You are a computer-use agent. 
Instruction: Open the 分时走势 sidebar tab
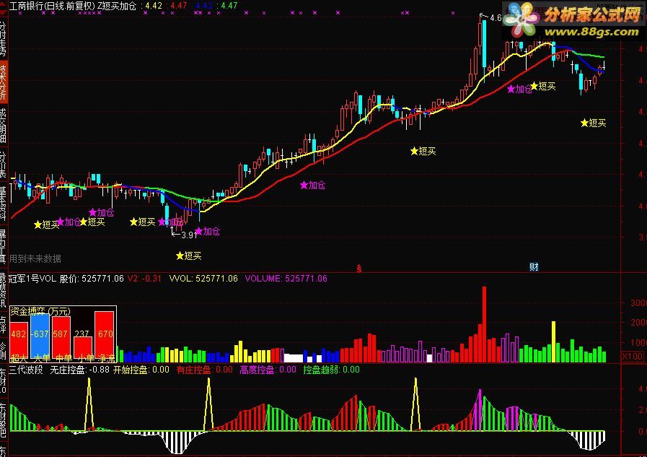click(4, 38)
